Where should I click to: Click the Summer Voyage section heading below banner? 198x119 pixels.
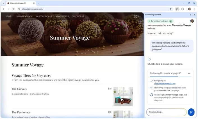(x=28, y=65)
